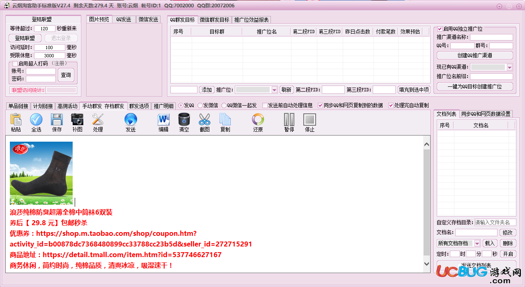Click the 目标群 column header
The width and height of the screenshot is (525, 287).
point(217,32)
